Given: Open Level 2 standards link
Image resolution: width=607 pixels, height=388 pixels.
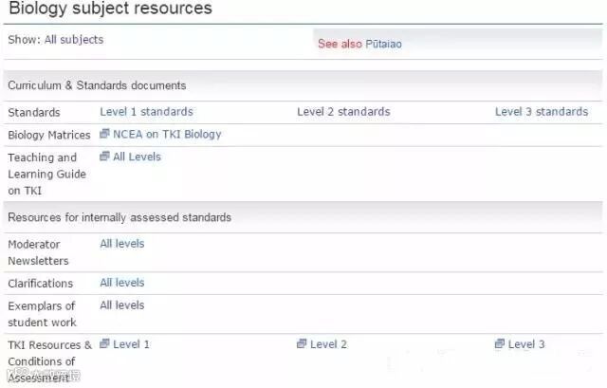Looking at the screenshot, I should tap(343, 112).
